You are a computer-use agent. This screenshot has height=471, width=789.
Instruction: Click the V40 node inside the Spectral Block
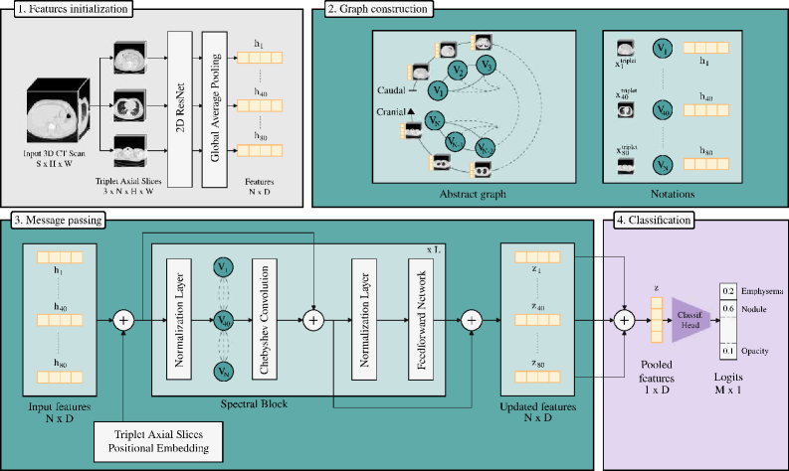(x=224, y=320)
